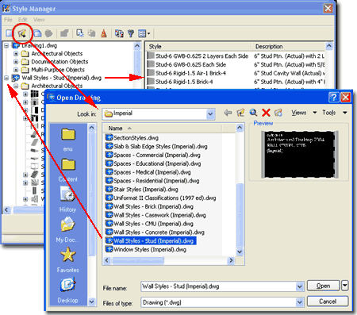Viewport: 357px width, 315px height.
Task: Click the Create New Folder icon
Action: point(278,113)
